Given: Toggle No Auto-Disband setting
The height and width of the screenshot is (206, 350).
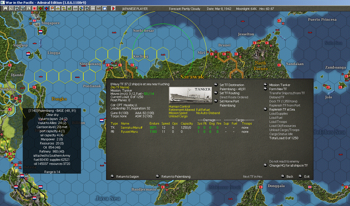Looking at the screenshot, I should (208, 113).
